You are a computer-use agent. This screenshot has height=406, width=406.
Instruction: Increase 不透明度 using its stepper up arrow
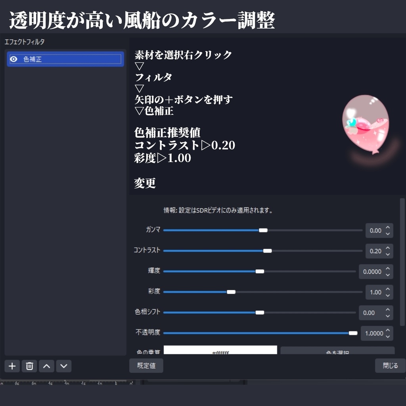[x=388, y=331]
